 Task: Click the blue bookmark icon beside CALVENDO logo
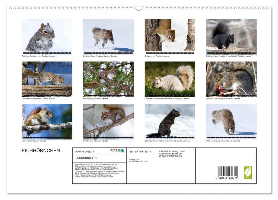pyautogui.click(x=123, y=150)
